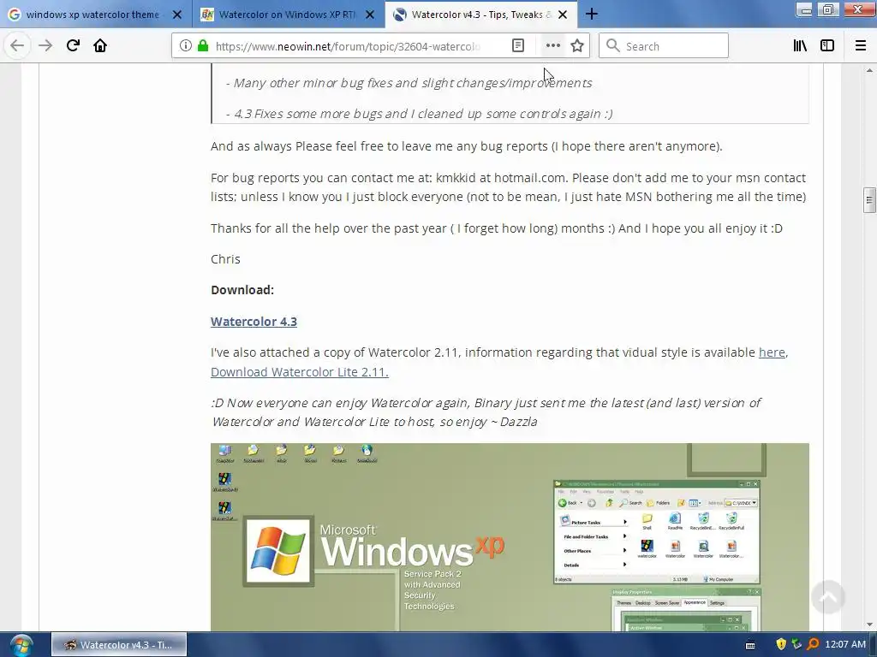Close the 'Watercolor on Windows XP RTM' tab
This screenshot has height=657, width=877.
click(370, 15)
